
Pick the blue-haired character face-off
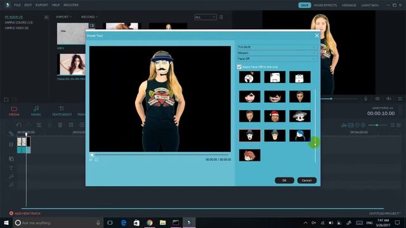click(300, 136)
